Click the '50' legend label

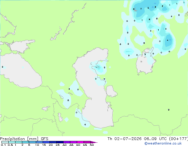[92, 145]
